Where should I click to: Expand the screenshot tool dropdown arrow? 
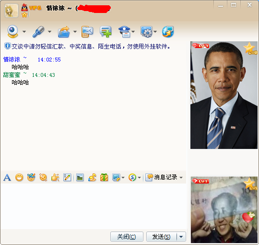(x=123, y=178)
